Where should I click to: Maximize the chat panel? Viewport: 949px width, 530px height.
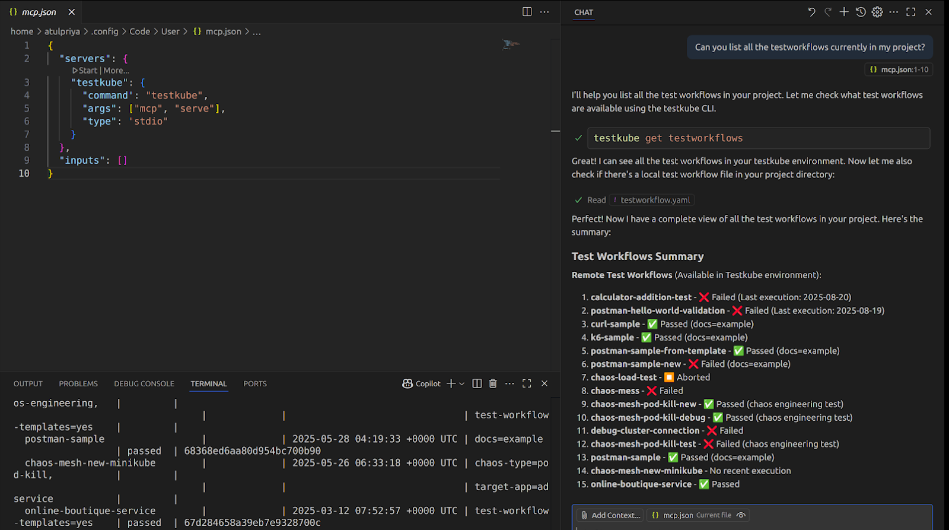click(911, 12)
